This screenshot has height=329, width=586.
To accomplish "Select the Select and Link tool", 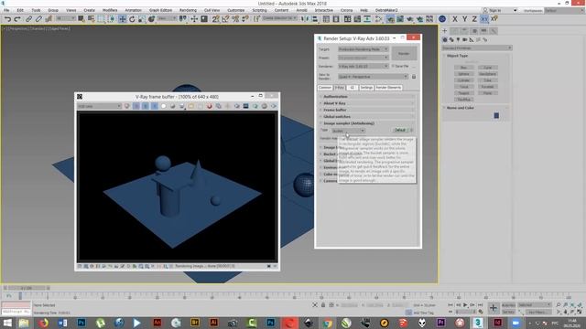I will pos(28,19).
